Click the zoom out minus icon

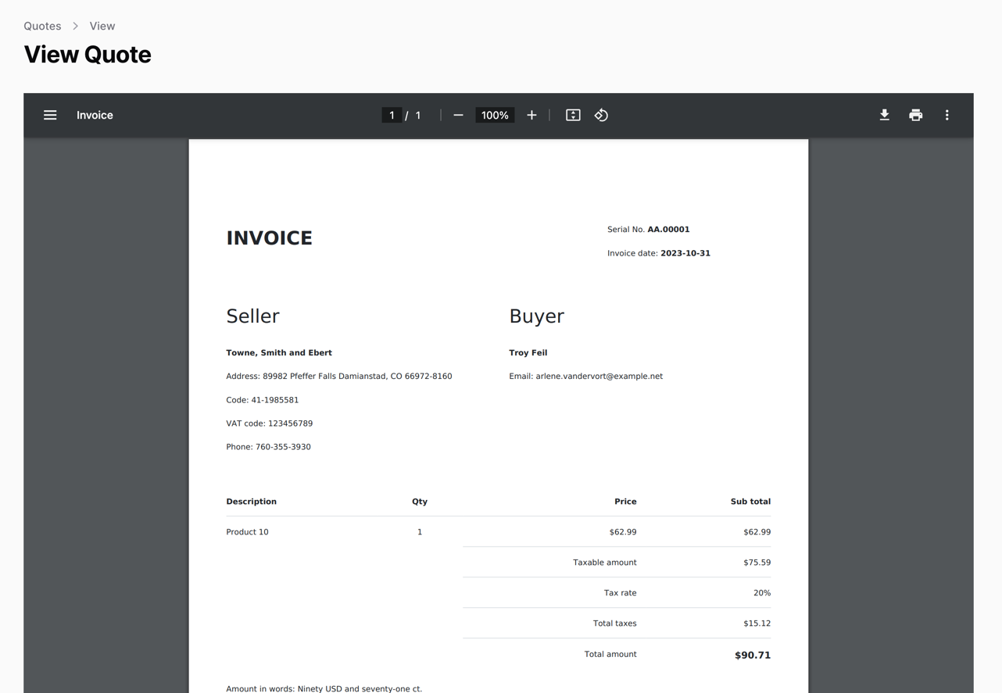458,115
